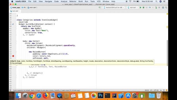Screen dimensions: 177x100
Task: Open Terminal from the Dock
Action: pyautogui.click(x=107, y=96)
